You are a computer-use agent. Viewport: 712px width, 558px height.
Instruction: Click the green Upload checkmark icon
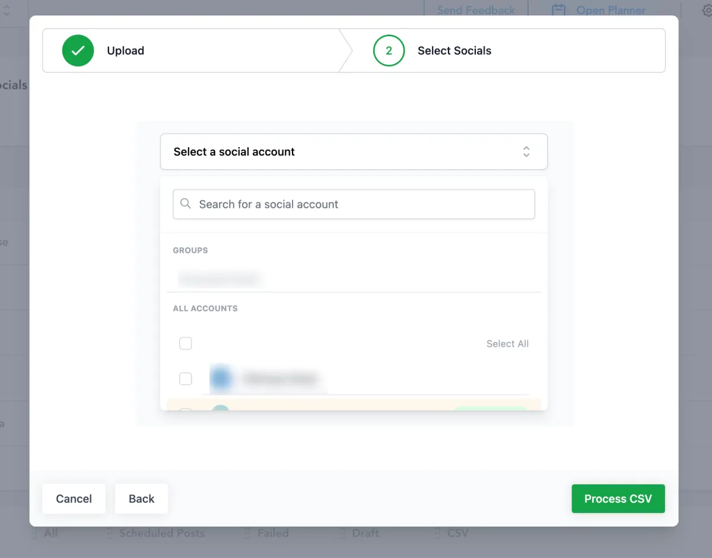(78, 50)
